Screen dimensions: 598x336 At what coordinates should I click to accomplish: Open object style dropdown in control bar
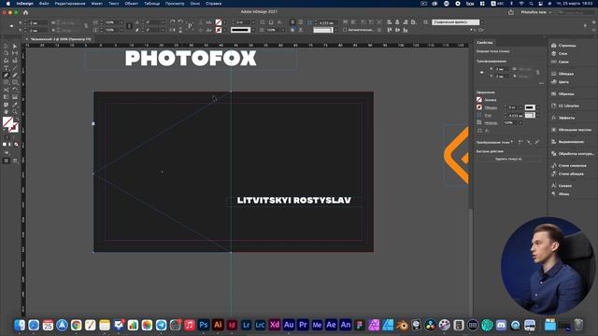482,22
